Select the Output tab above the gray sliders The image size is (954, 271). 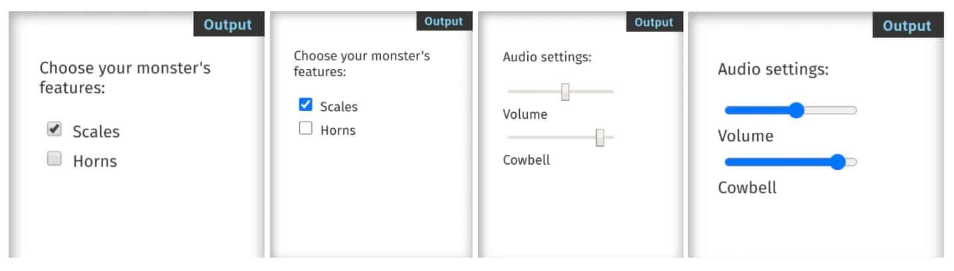[x=654, y=23]
